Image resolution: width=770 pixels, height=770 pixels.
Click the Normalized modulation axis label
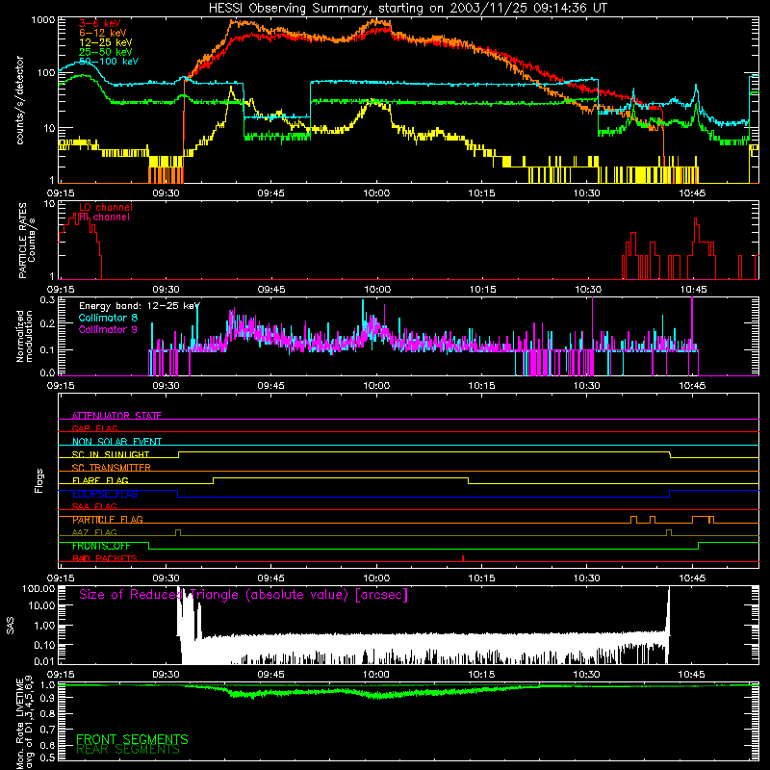tap(24, 336)
